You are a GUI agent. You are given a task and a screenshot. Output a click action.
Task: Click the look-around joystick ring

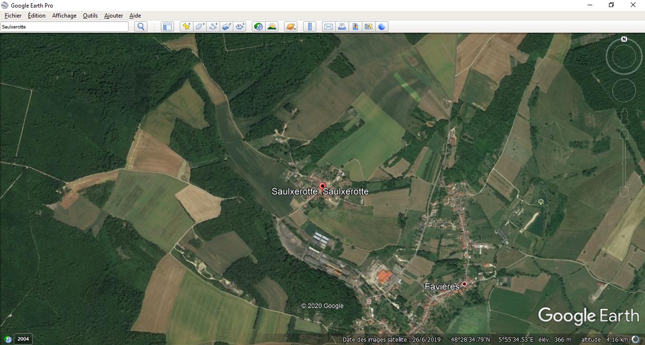(624, 57)
